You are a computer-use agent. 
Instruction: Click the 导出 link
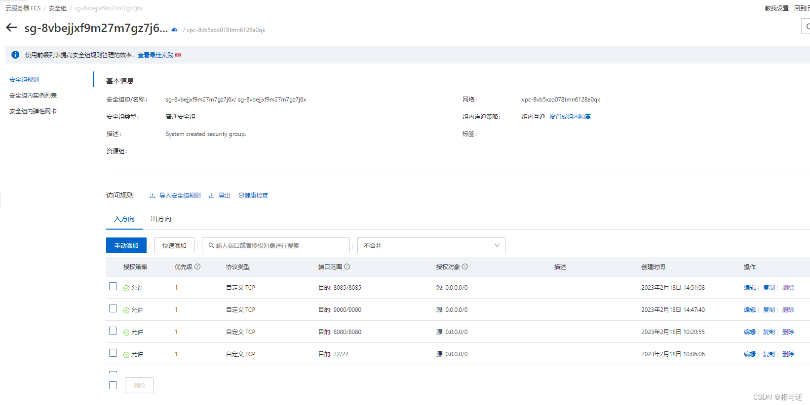(x=225, y=196)
